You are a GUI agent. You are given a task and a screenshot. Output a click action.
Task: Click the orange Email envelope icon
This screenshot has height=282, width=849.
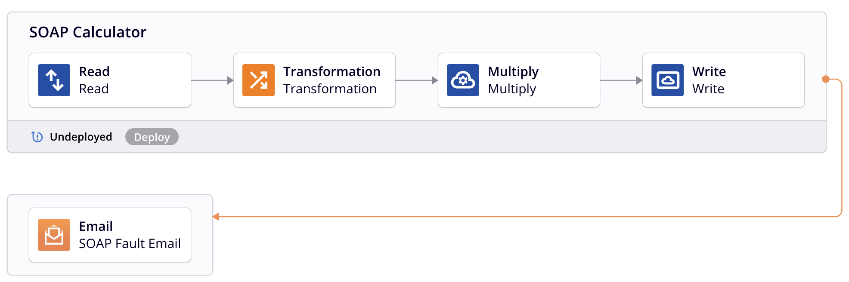54,235
